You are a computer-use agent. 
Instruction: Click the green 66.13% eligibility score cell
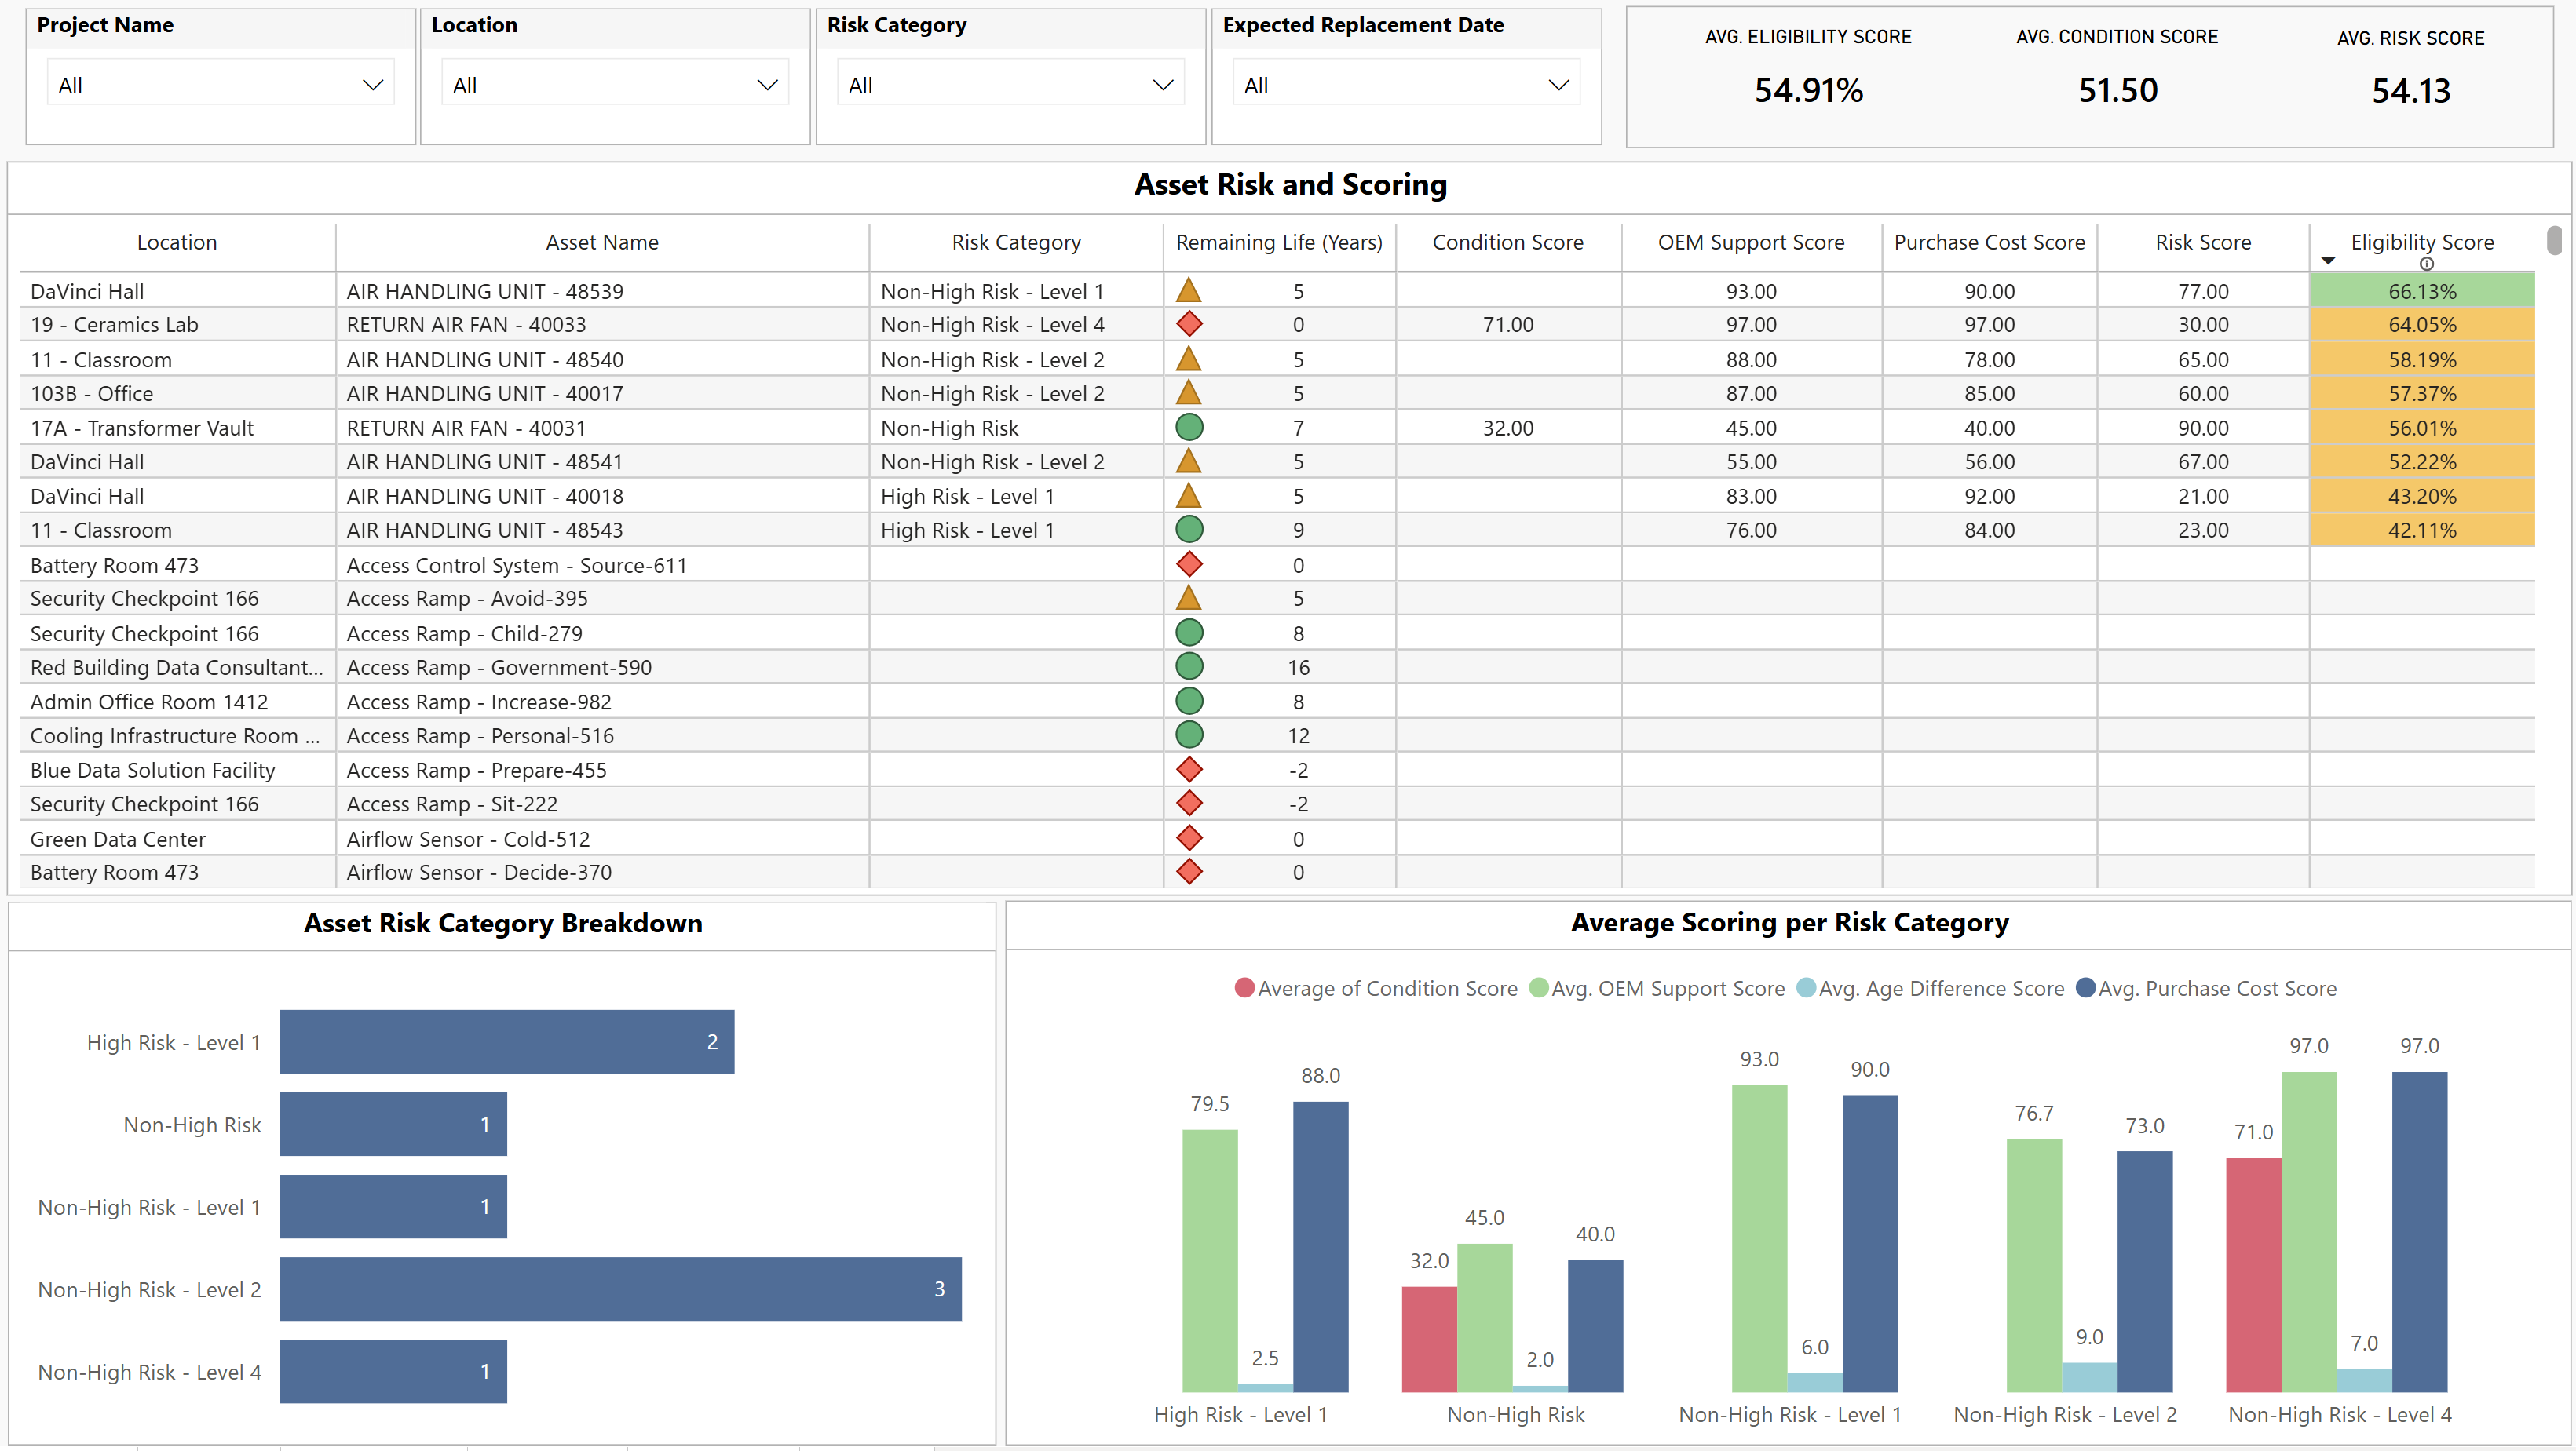tap(2421, 291)
